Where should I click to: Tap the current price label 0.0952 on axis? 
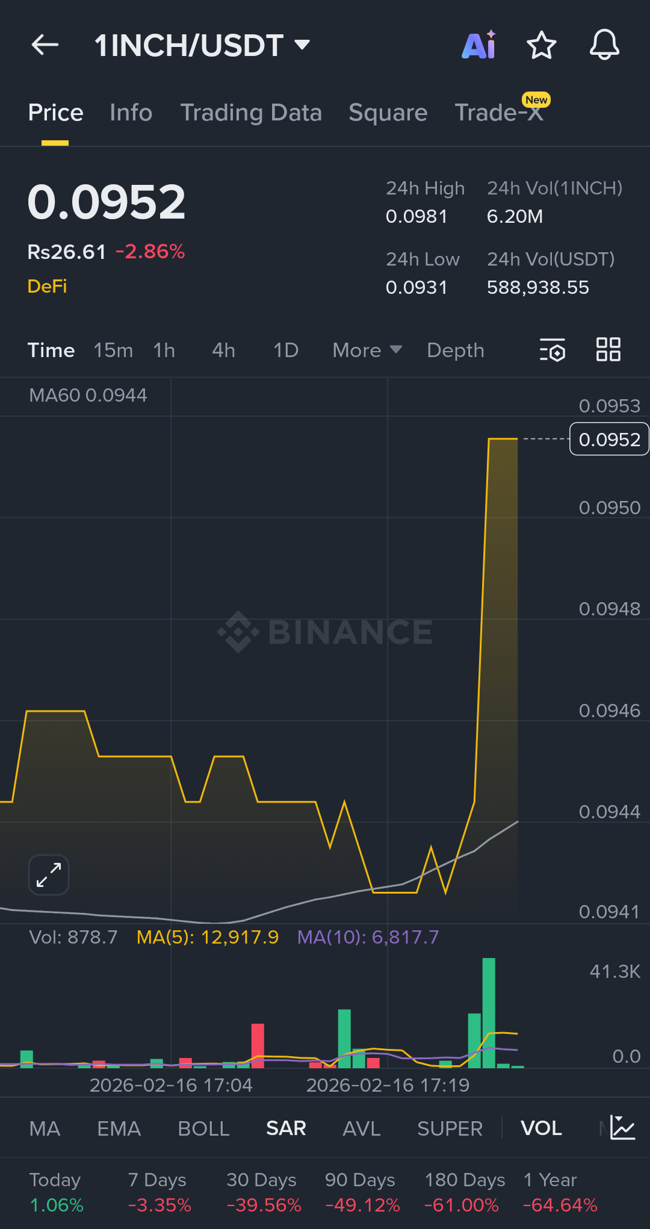coord(609,440)
